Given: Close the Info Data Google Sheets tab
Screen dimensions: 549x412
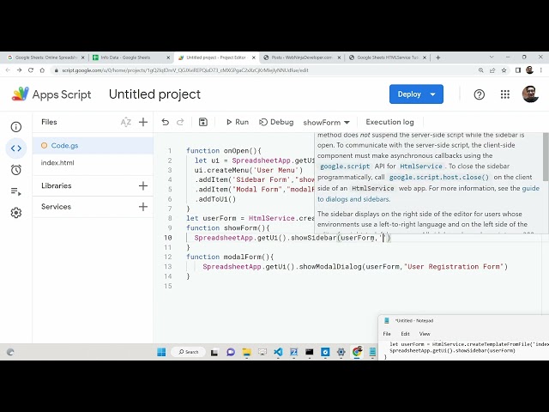Looking at the screenshot, I should [168, 58].
